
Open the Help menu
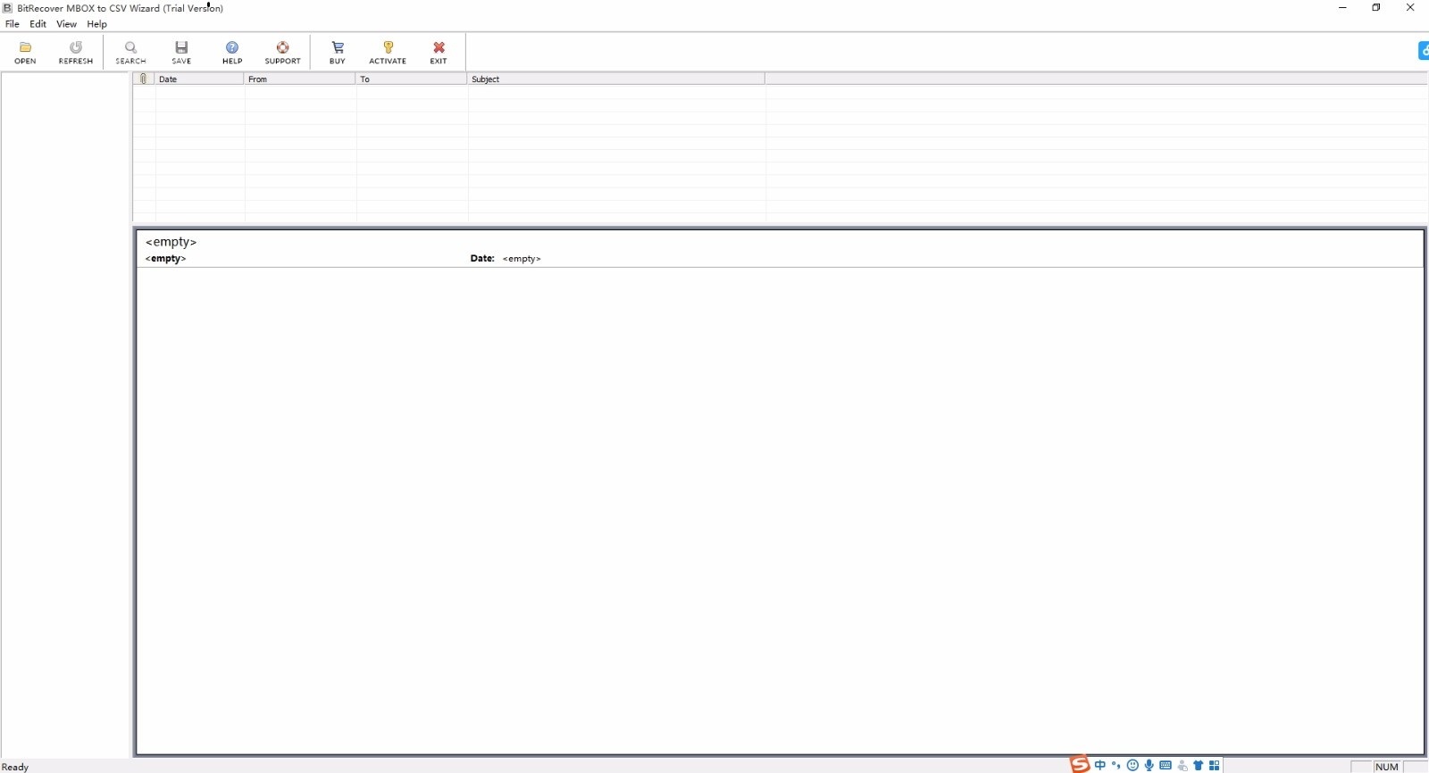(x=96, y=24)
